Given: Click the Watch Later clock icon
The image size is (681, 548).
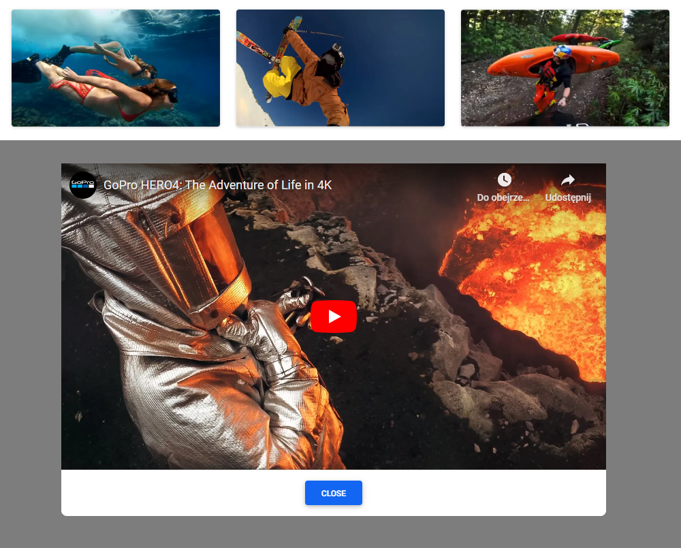Looking at the screenshot, I should click(504, 179).
